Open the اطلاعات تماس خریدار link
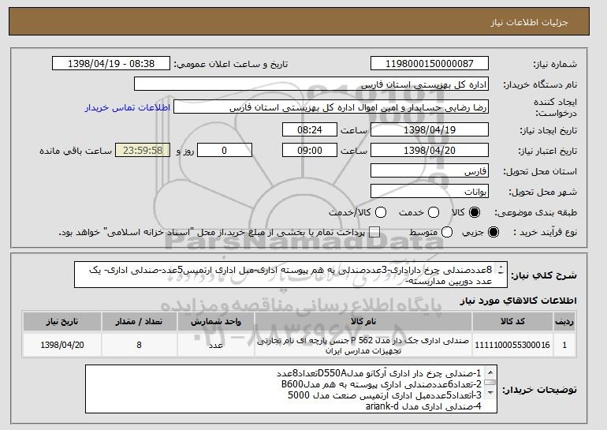 point(128,107)
